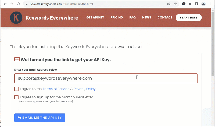Click EMAIL ME THE API KEY button
The image size is (215, 127).
pos(40,118)
